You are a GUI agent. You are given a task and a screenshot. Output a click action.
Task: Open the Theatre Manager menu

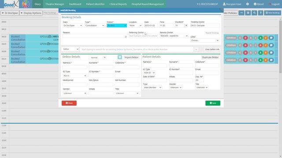click(55, 4)
